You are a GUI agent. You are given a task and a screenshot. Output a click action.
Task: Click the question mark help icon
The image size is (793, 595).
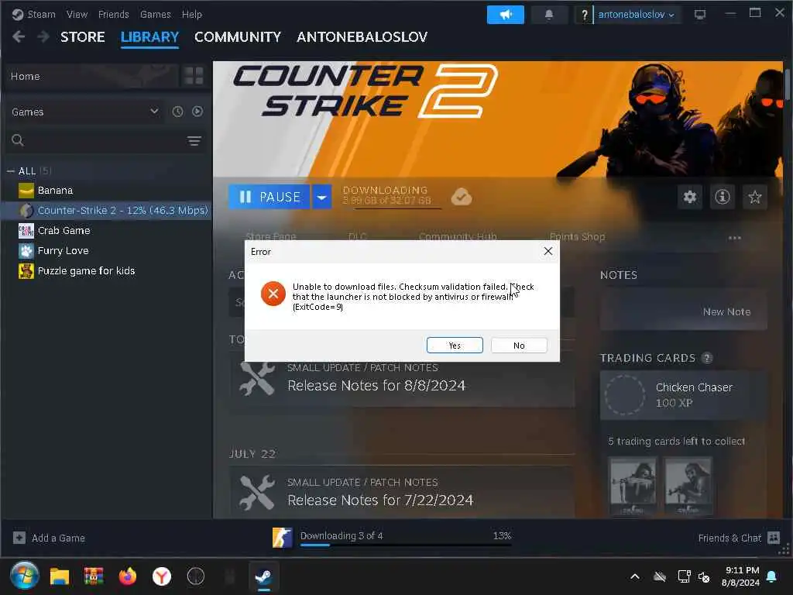click(584, 15)
